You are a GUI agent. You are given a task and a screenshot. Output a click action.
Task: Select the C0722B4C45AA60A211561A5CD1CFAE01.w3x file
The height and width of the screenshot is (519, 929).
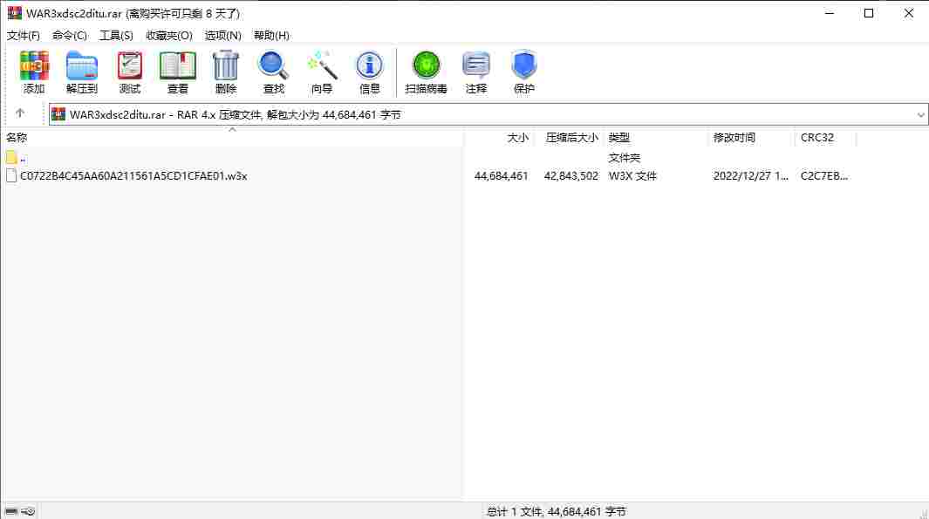tap(133, 176)
